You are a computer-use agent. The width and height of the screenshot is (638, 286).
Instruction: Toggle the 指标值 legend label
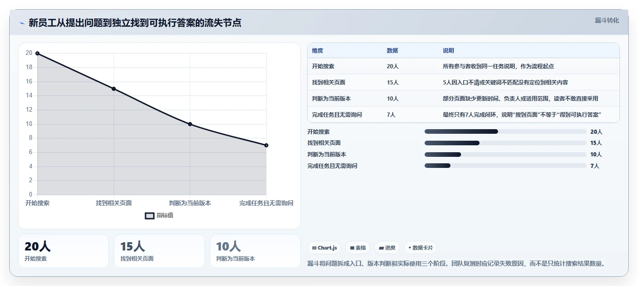pos(165,215)
